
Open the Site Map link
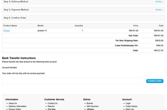[x=51, y=109]
